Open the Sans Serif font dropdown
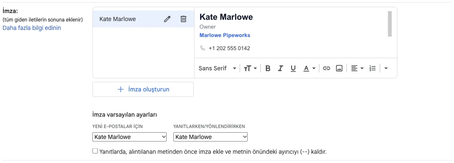 217,69
